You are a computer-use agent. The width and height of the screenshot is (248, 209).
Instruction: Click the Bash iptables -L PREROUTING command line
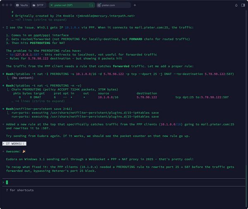[x=44, y=85]
